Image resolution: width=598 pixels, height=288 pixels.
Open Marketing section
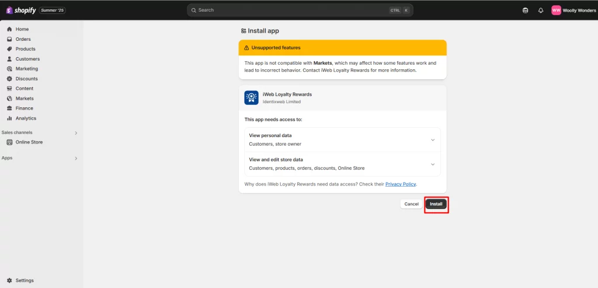click(x=27, y=69)
